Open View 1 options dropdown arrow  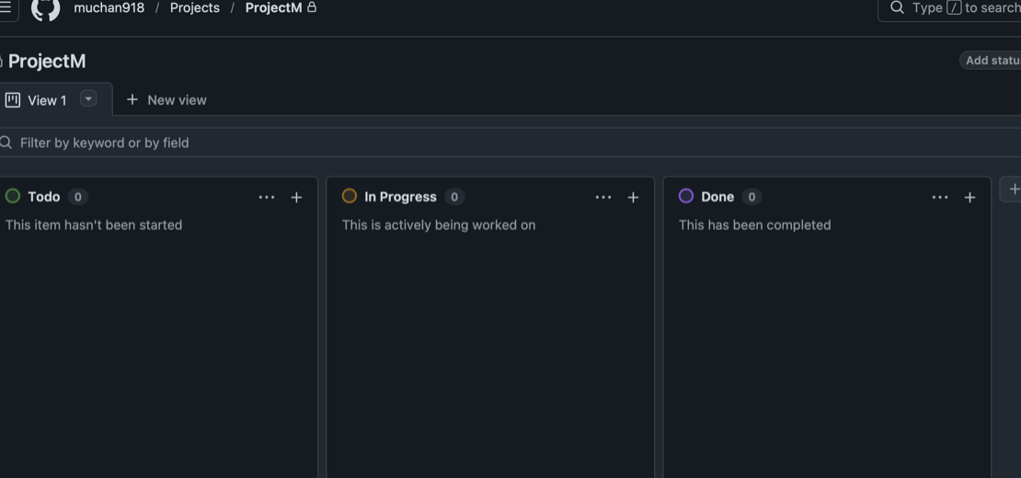pos(88,99)
